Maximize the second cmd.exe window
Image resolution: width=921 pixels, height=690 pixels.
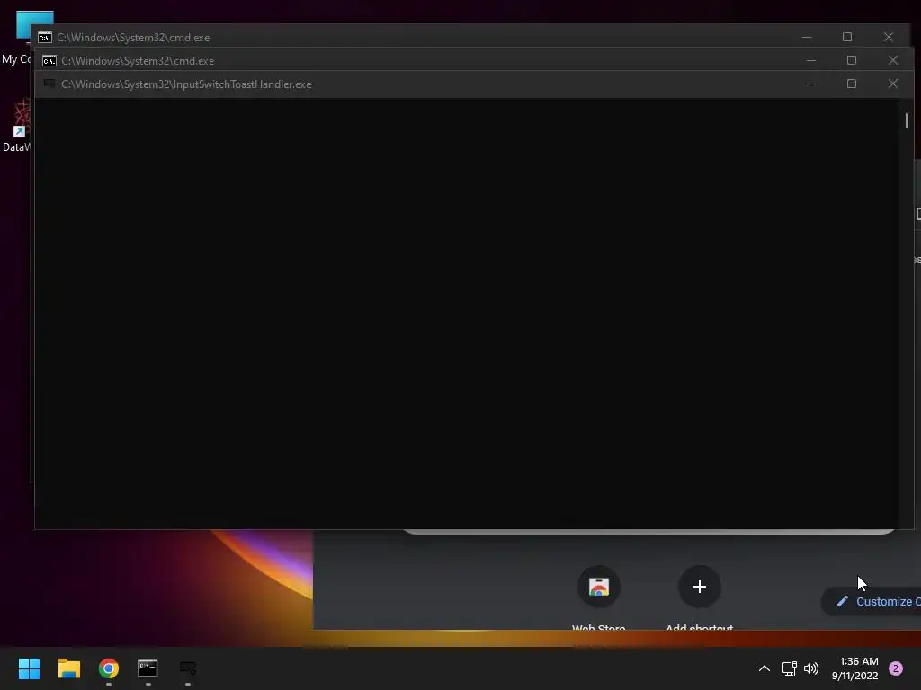tap(852, 60)
